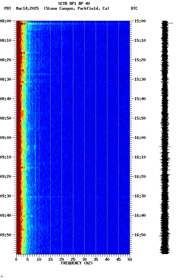Click the date label 'Mar14,2025'
The width and height of the screenshot is (179, 280).
pos(27,8)
